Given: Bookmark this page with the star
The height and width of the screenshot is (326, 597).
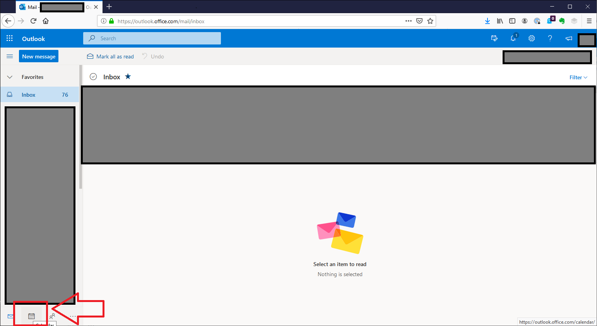Looking at the screenshot, I should tap(430, 21).
